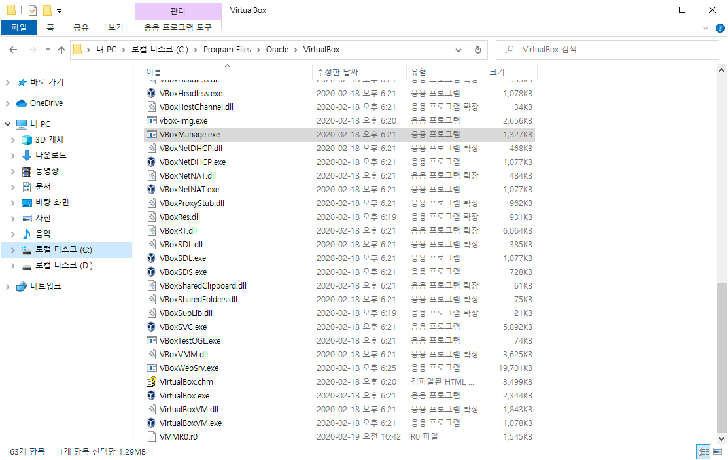Click the VMMR0.r0 blank file icon
Viewport: 728px width, 460px height.
pos(151,436)
